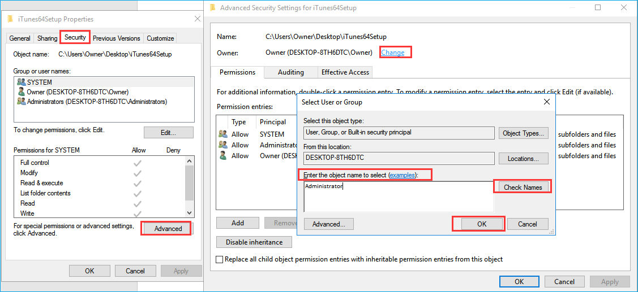
Task: Open the examples link for object names
Action: tap(403, 176)
